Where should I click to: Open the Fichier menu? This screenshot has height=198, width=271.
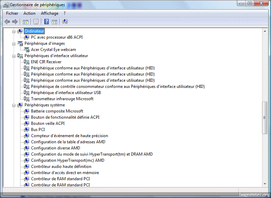tap(12, 13)
